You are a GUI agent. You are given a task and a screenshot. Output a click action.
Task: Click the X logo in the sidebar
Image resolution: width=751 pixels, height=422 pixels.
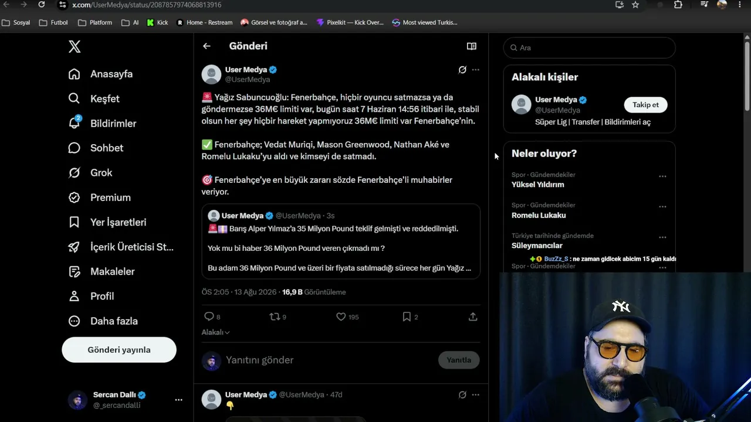point(75,47)
